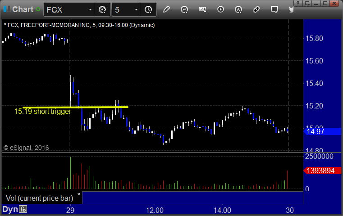343x216 pixels.
Task: Click the 12:00 time axis label
Action: [155, 210]
